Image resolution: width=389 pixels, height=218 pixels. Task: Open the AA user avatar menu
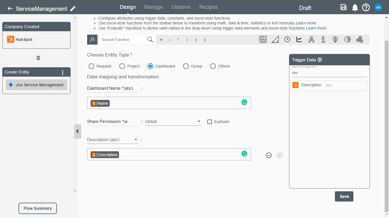[x=378, y=7]
